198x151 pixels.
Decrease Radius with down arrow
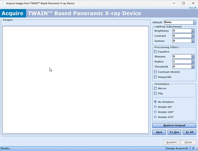click(193, 63)
